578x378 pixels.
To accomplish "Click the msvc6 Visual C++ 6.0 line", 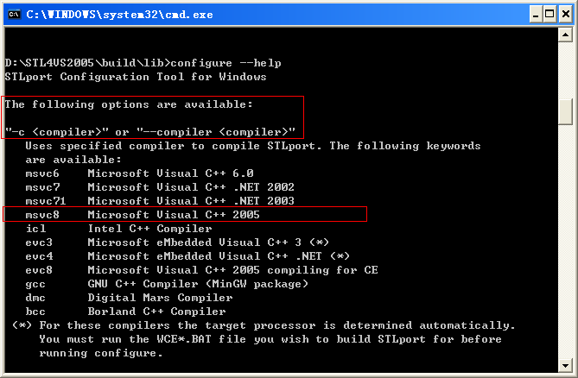I will pyautogui.click(x=128, y=173).
